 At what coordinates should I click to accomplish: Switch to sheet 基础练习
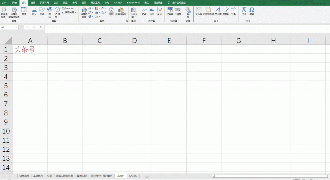coord(38,176)
